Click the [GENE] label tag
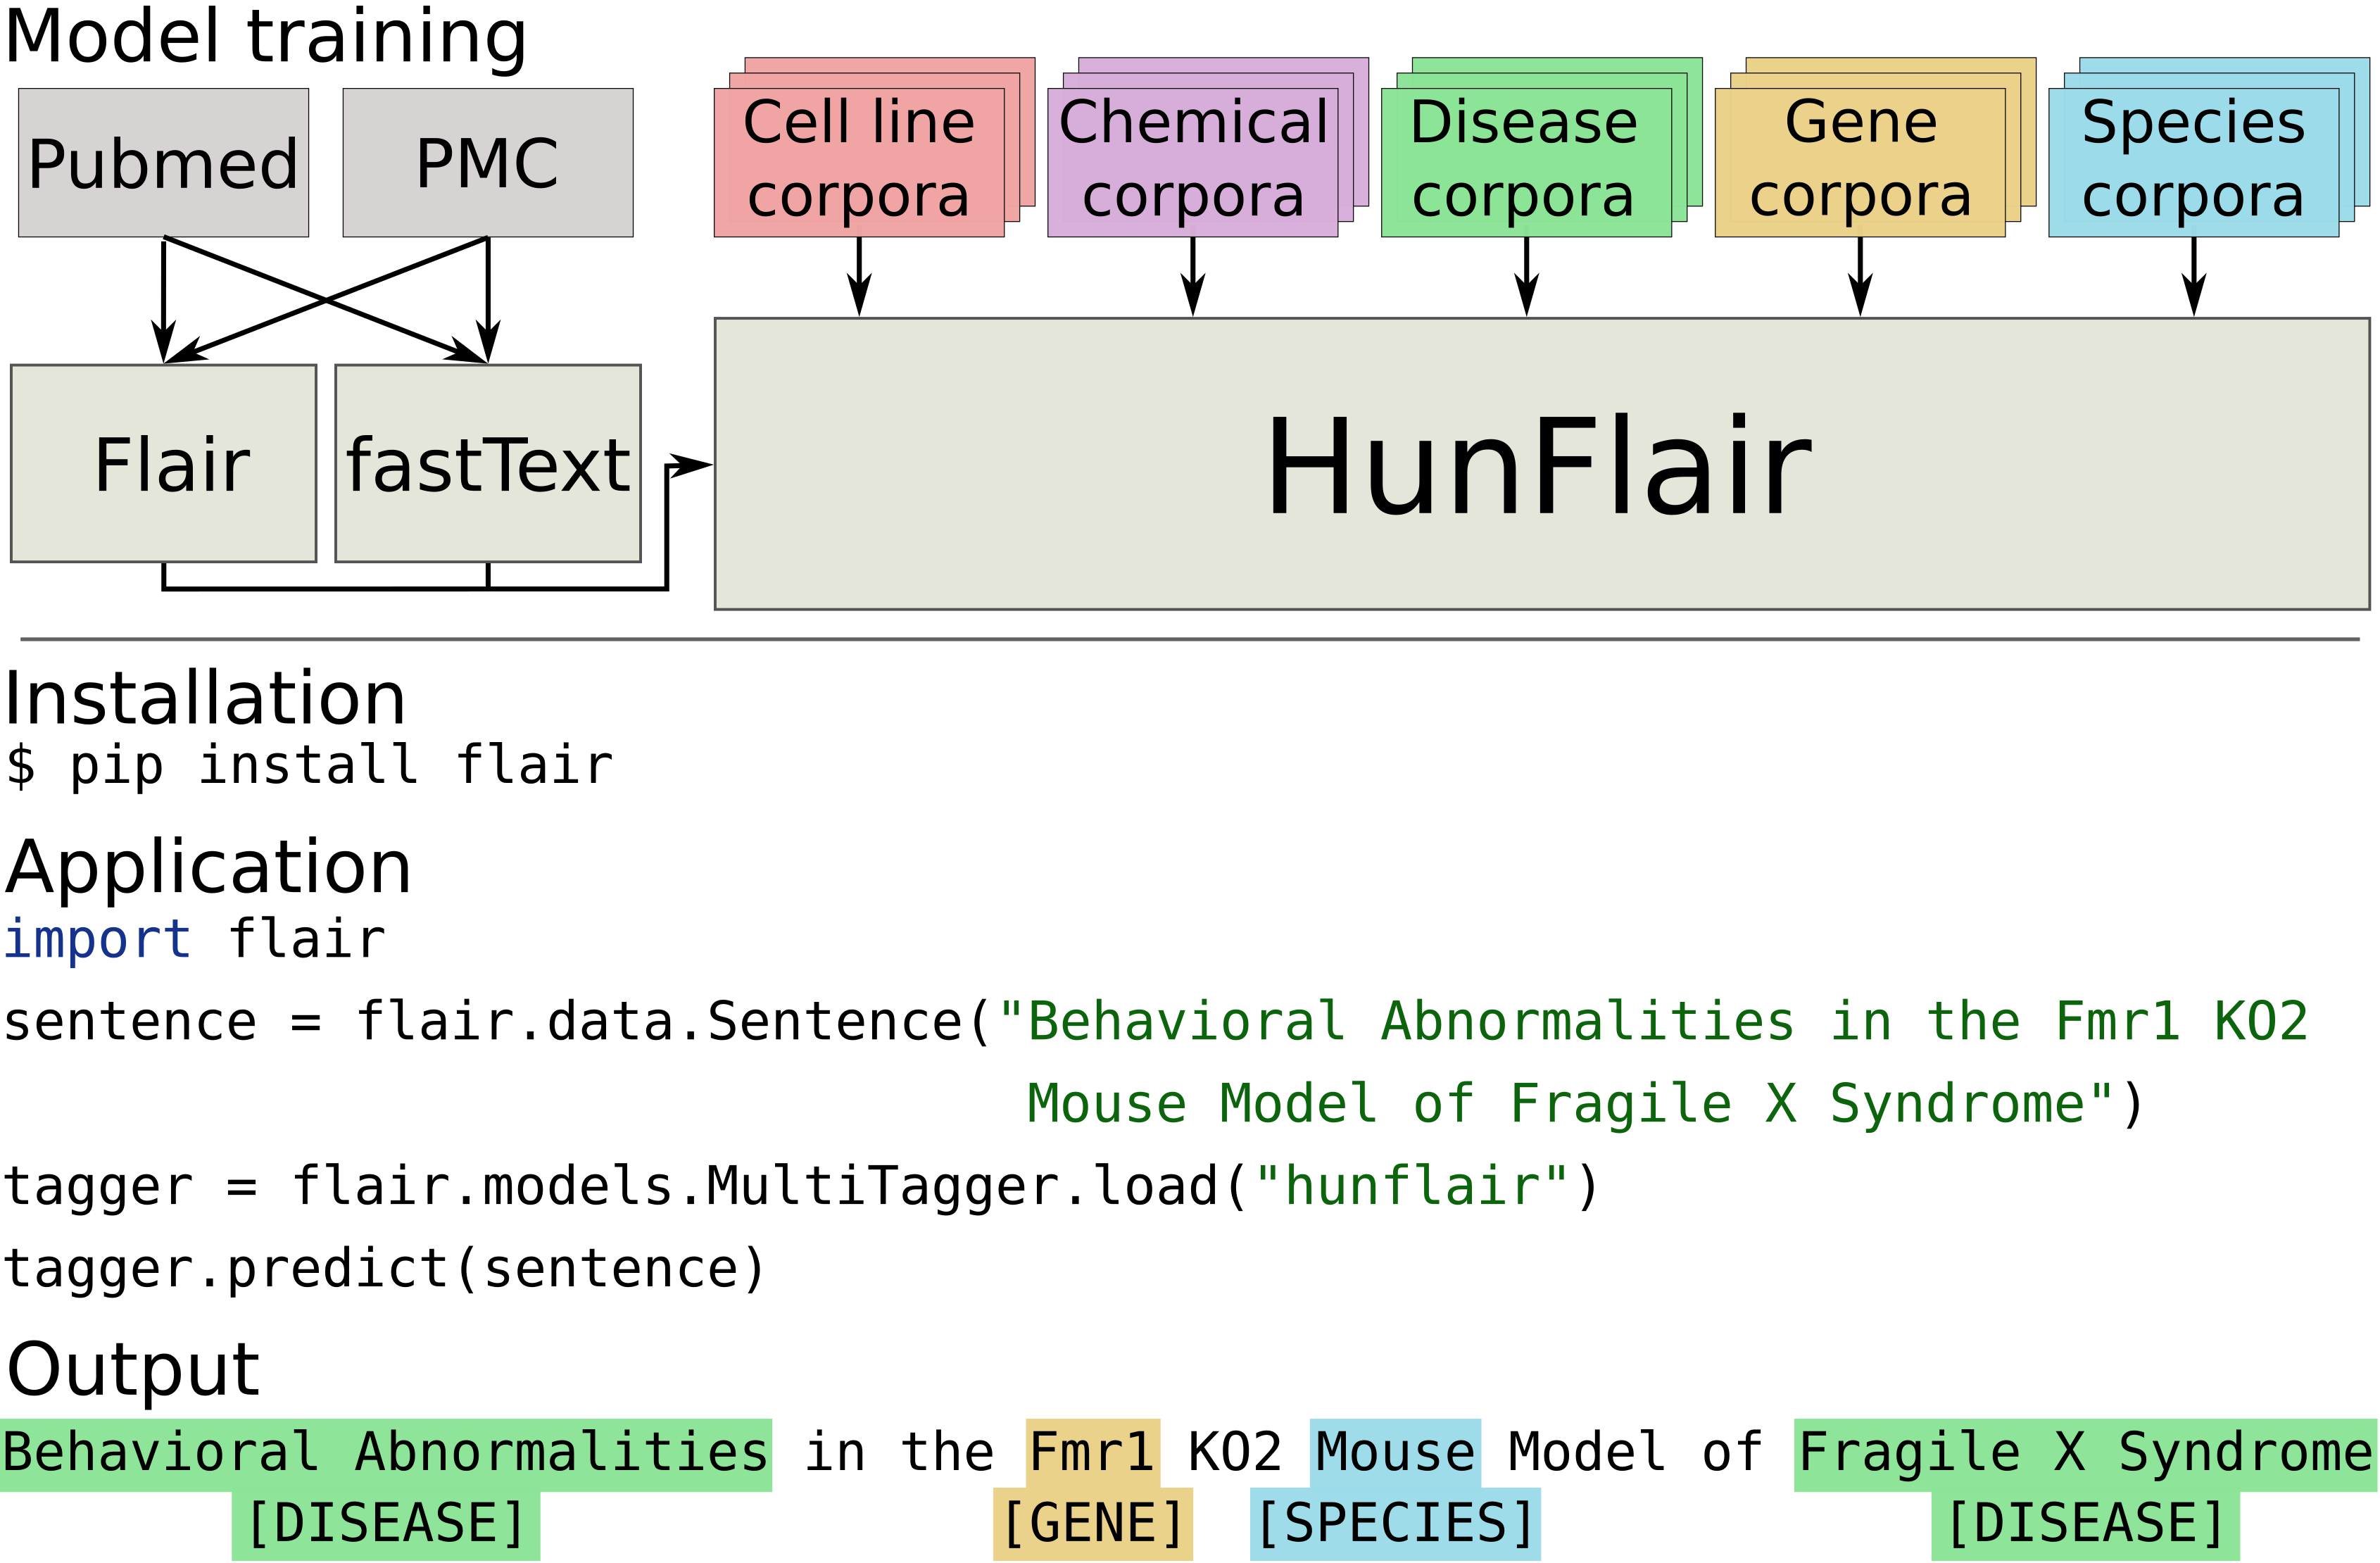2380x1563 pixels. click(1092, 1524)
